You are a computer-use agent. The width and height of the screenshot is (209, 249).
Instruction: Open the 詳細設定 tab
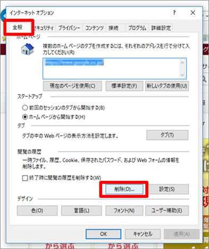tap(161, 28)
